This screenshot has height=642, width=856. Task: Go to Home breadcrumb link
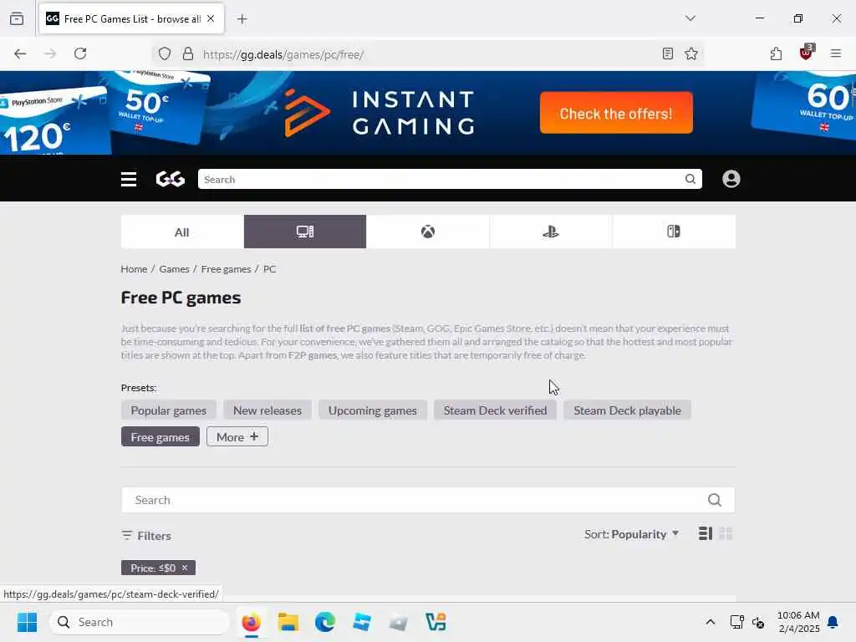[134, 269]
